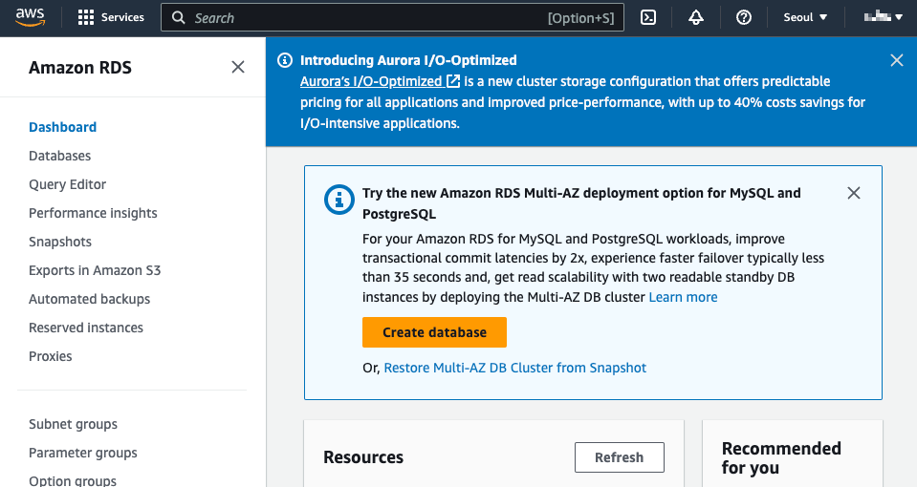Screen dimensions: 917x487
Task: Open Proxies in sidebar
Action: click(51, 356)
